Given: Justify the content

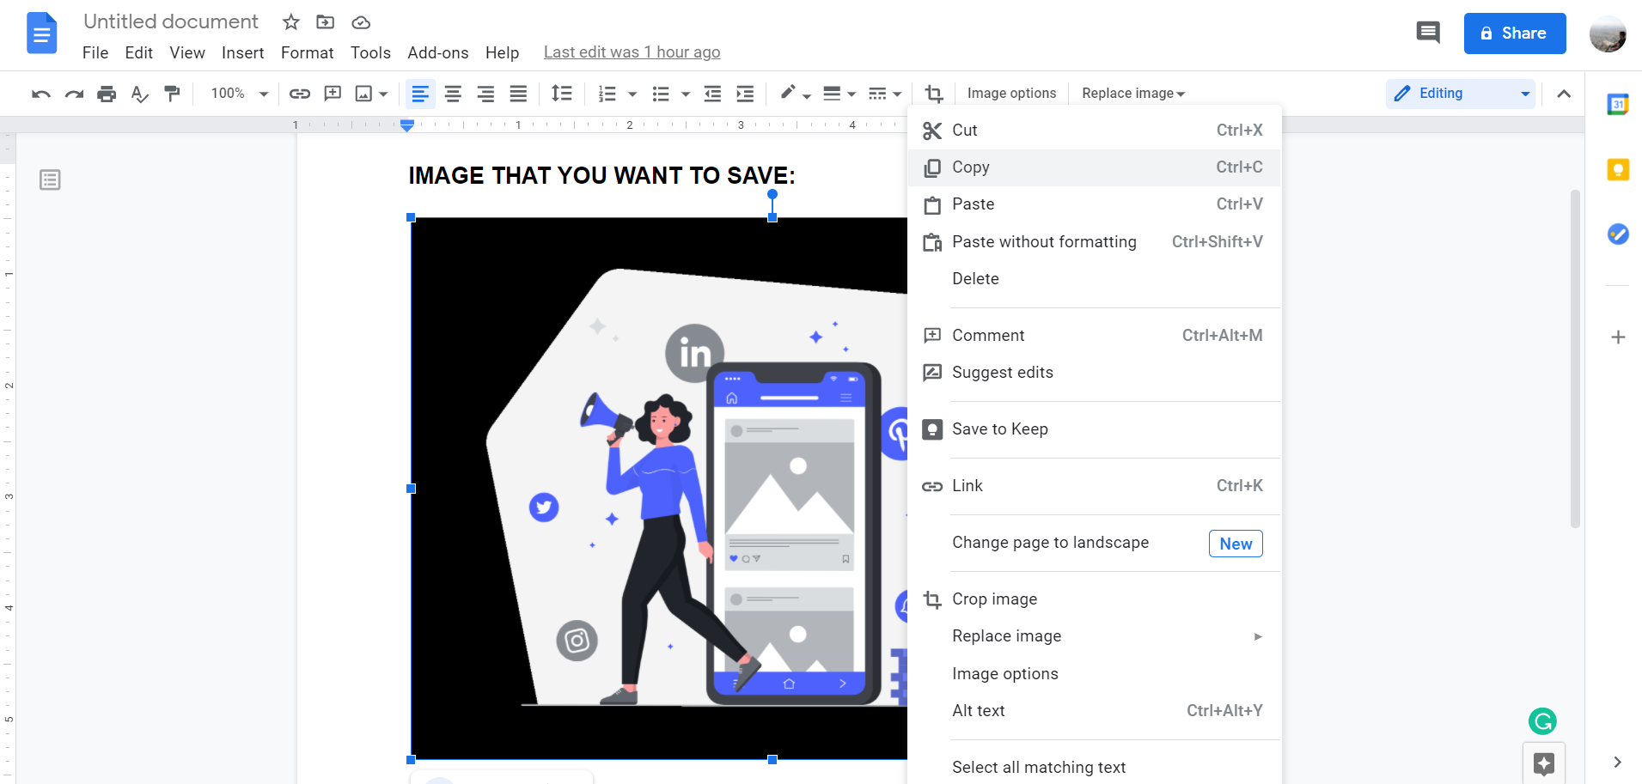Looking at the screenshot, I should tap(518, 94).
